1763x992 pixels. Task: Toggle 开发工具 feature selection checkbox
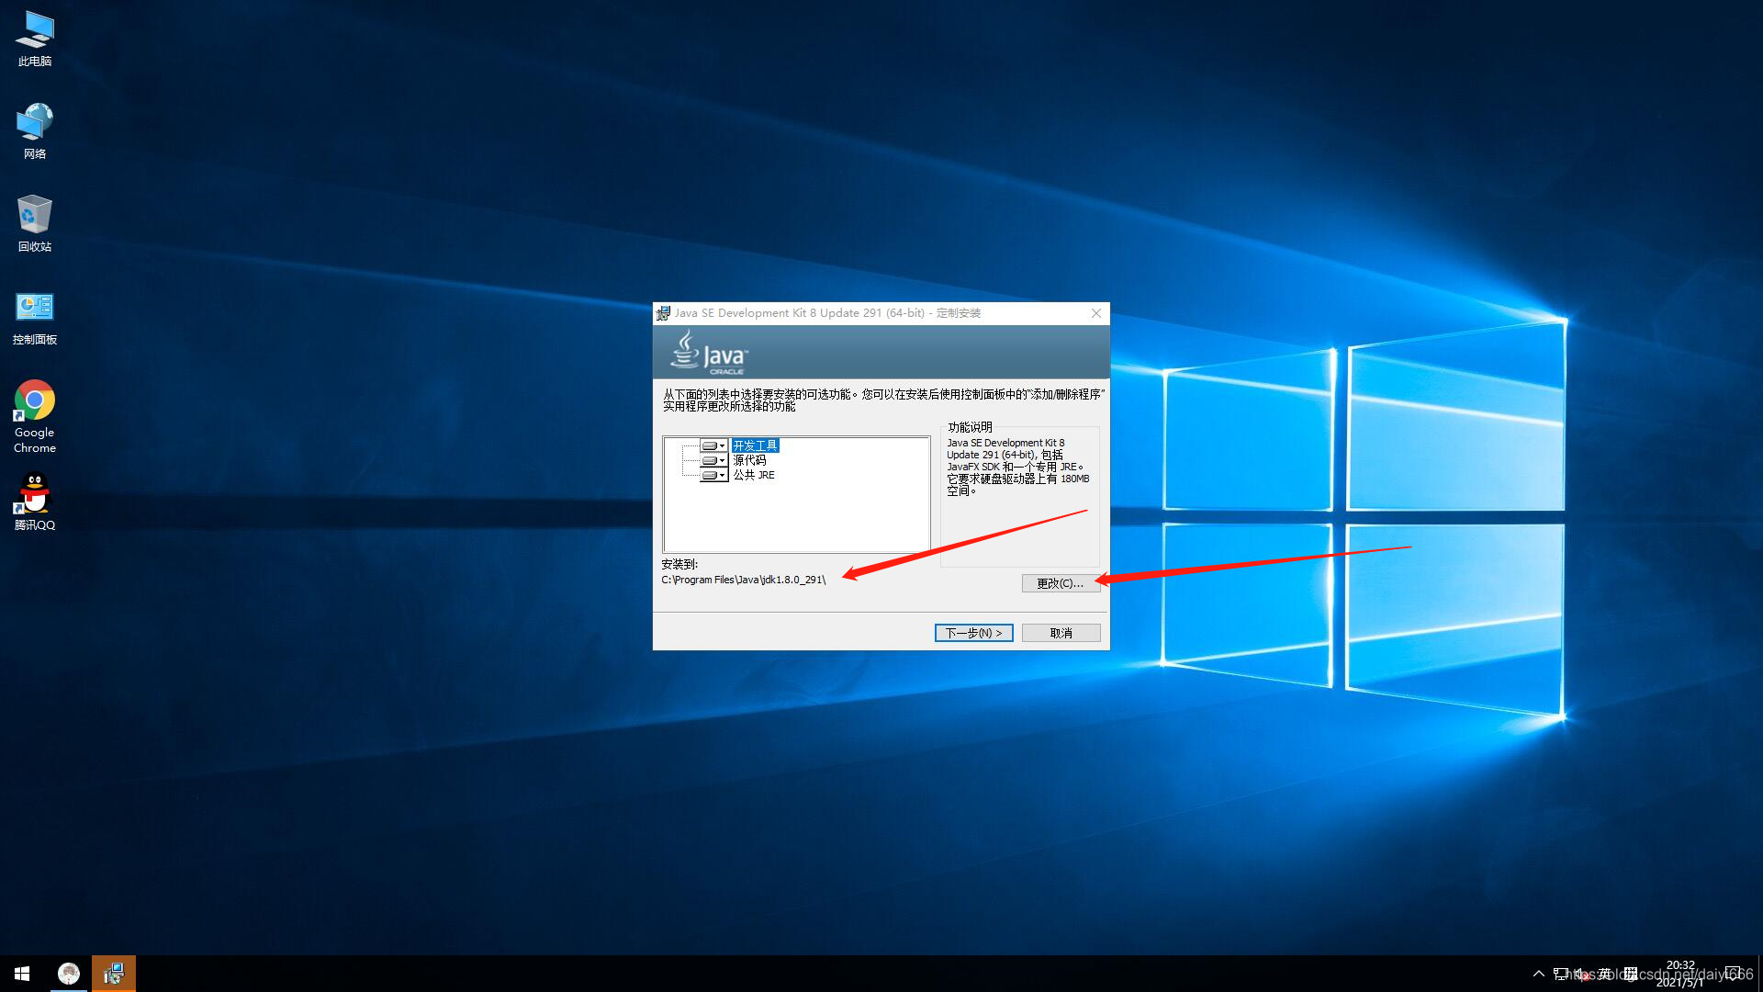pyautogui.click(x=713, y=445)
